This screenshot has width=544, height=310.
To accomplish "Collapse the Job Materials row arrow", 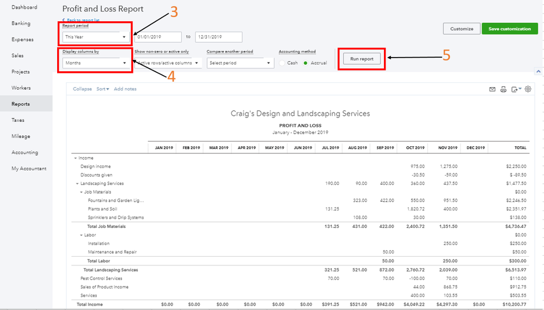I will coord(81,192).
